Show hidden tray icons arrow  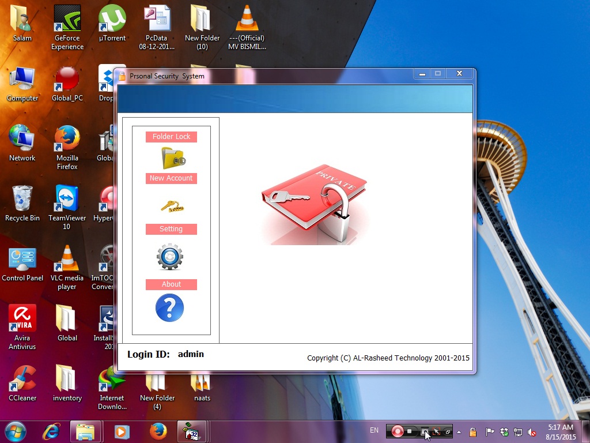click(x=459, y=432)
